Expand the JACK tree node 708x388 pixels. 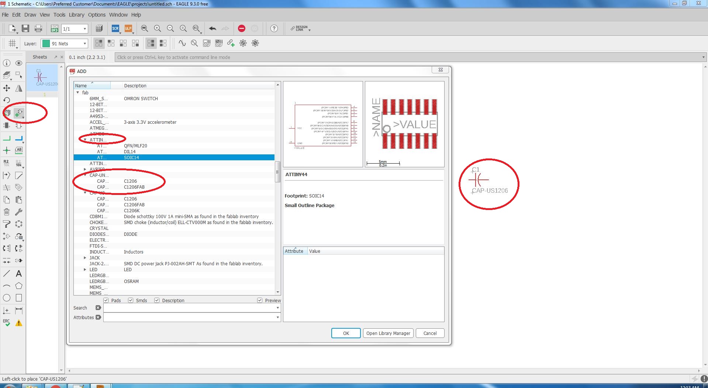[85, 258]
